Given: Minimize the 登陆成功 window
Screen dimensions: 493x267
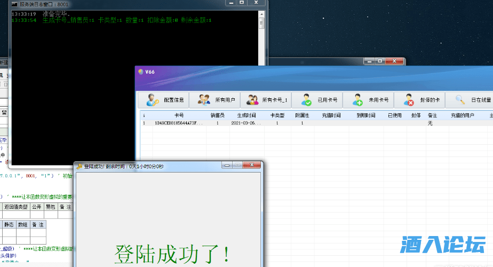Looking at the screenshot, I should (227, 166).
